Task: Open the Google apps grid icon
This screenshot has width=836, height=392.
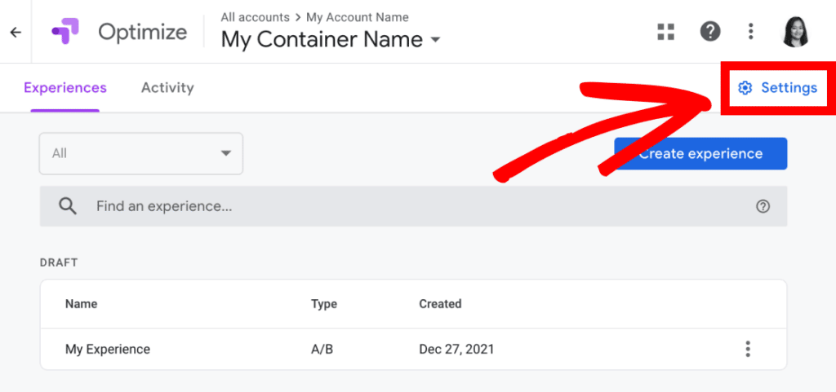Action: click(x=666, y=32)
